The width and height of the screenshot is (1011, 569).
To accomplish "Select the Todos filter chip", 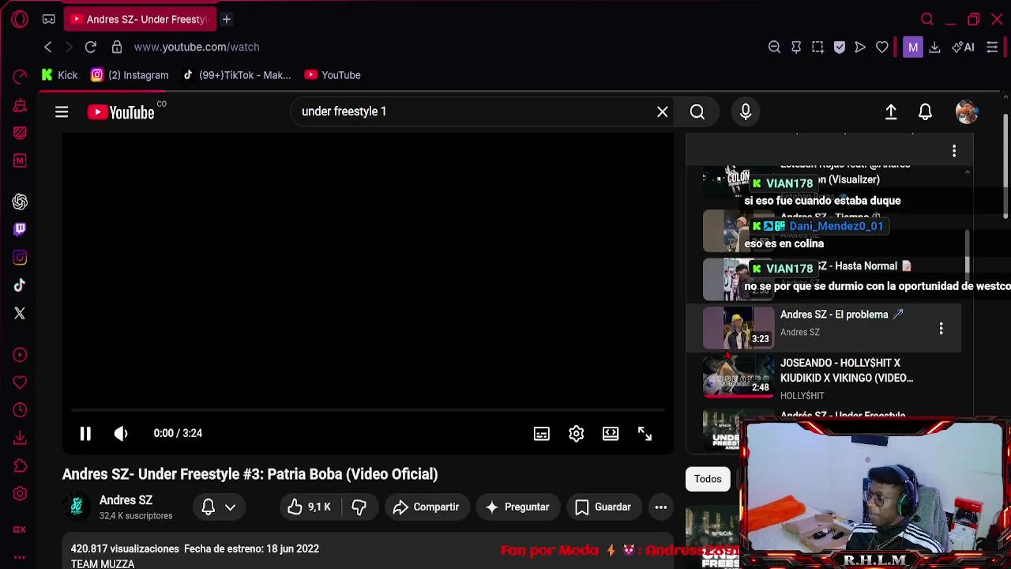I will pyautogui.click(x=708, y=479).
